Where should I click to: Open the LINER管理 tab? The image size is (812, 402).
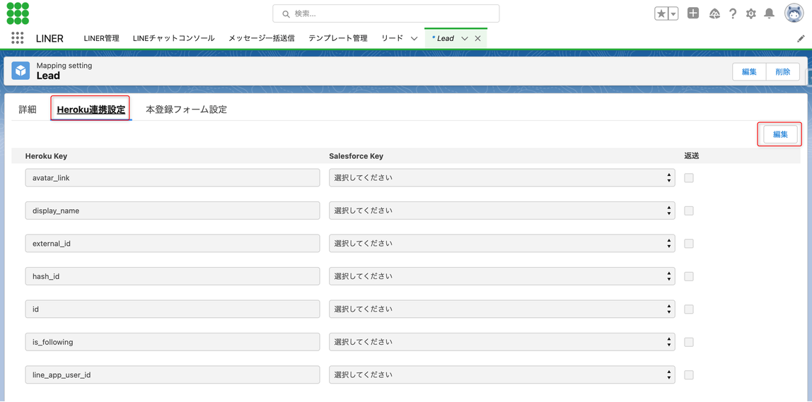coord(102,38)
